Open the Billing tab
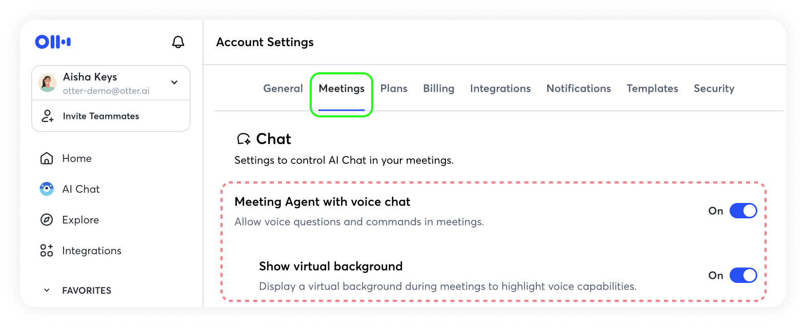 tap(438, 89)
